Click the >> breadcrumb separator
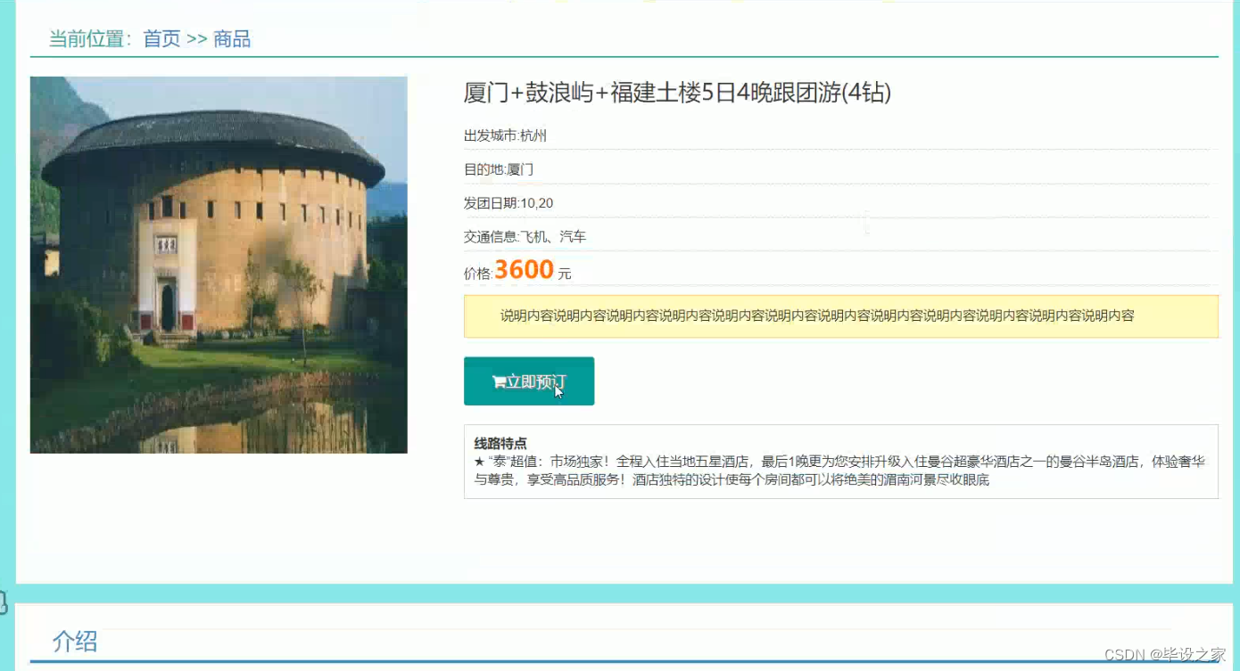The image size is (1240, 671). (197, 39)
